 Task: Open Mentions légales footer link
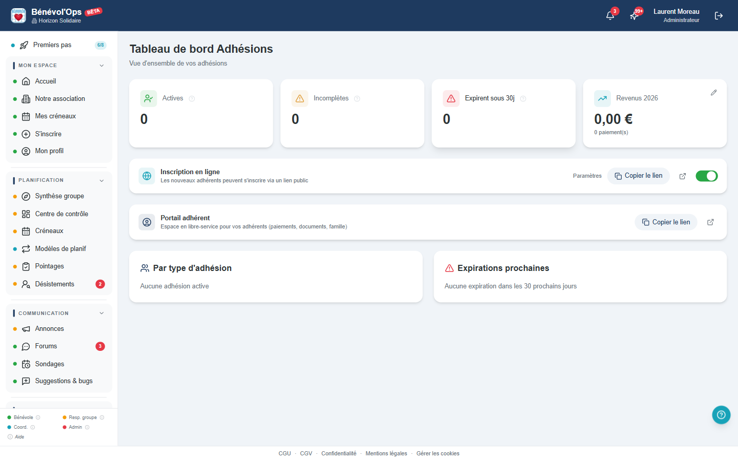386,454
